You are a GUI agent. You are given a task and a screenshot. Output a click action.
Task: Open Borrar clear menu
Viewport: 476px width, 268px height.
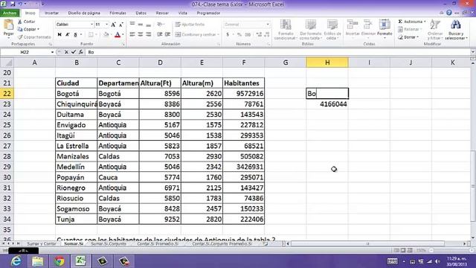pyautogui.click(x=408, y=37)
